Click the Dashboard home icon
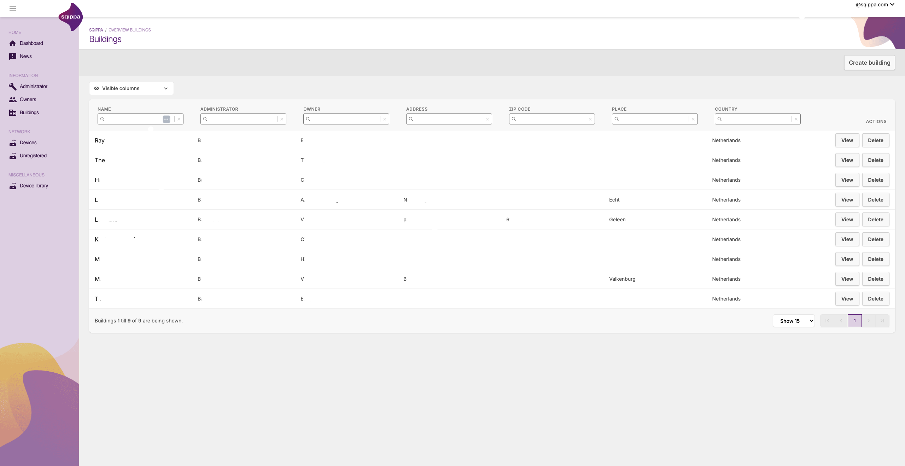 [13, 43]
